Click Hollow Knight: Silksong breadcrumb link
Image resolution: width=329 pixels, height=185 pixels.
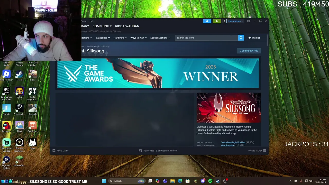[98, 47]
